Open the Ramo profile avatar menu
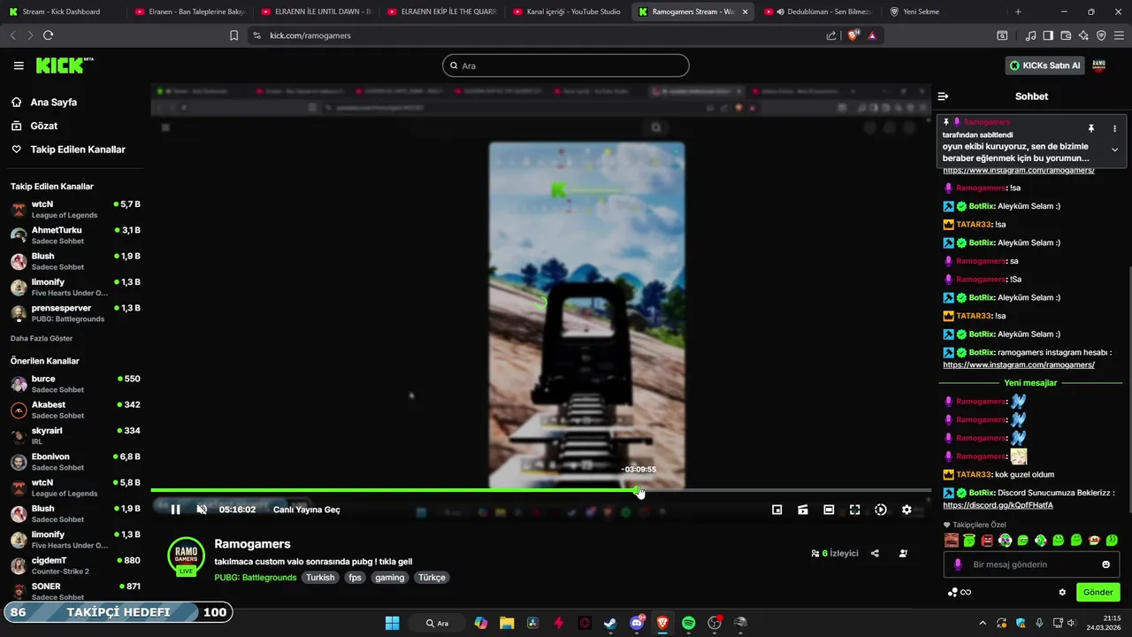 tap(1099, 65)
